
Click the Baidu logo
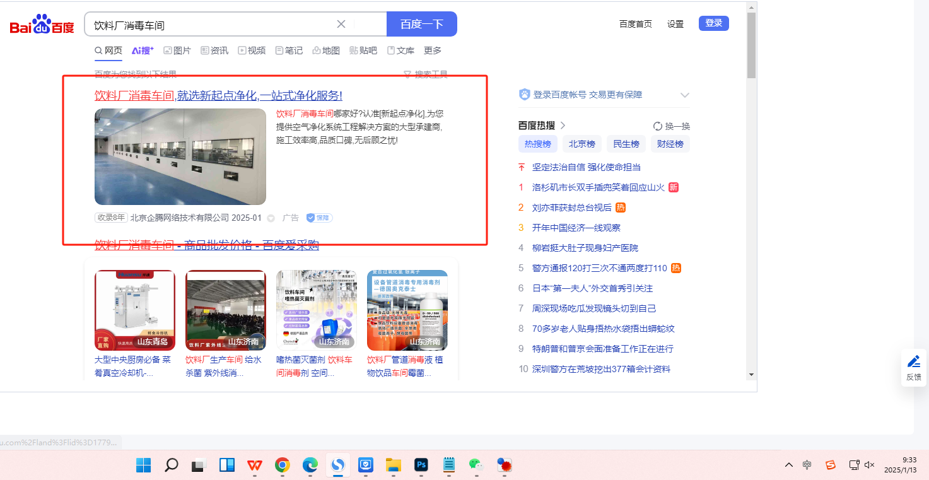click(42, 25)
